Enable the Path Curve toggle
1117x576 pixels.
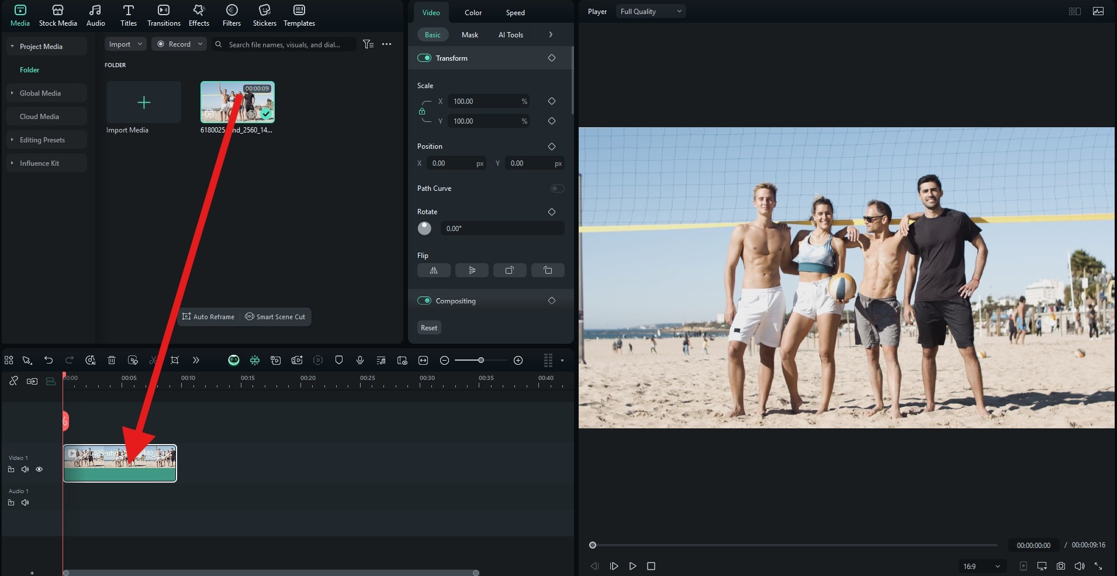coord(557,188)
